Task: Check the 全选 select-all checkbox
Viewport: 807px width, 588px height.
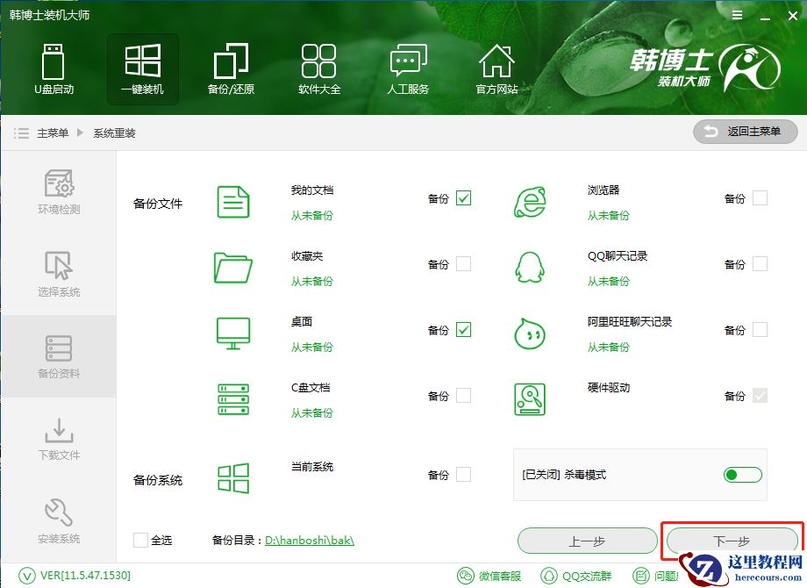Action: coord(141,541)
